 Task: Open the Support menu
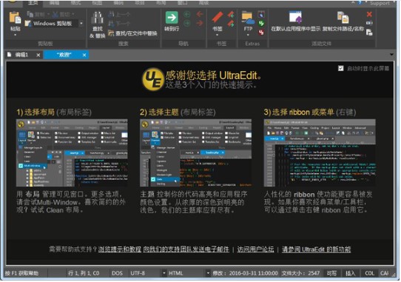tap(380, 3)
